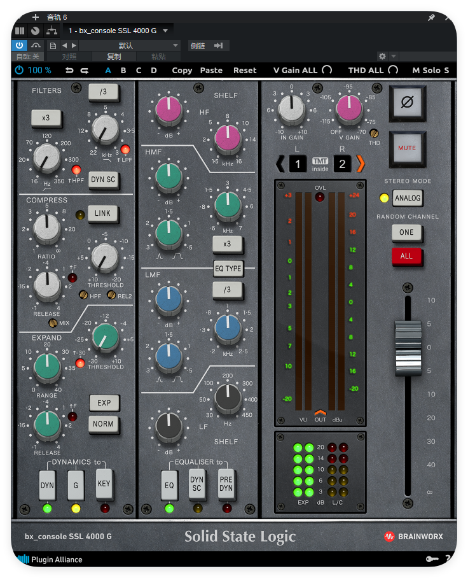Screen dimensions: 468x578
Task: Toggle the MUTE button
Action: pos(407,148)
